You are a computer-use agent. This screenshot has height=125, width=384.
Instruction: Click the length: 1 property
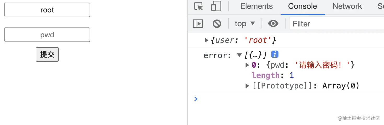coord(273,75)
